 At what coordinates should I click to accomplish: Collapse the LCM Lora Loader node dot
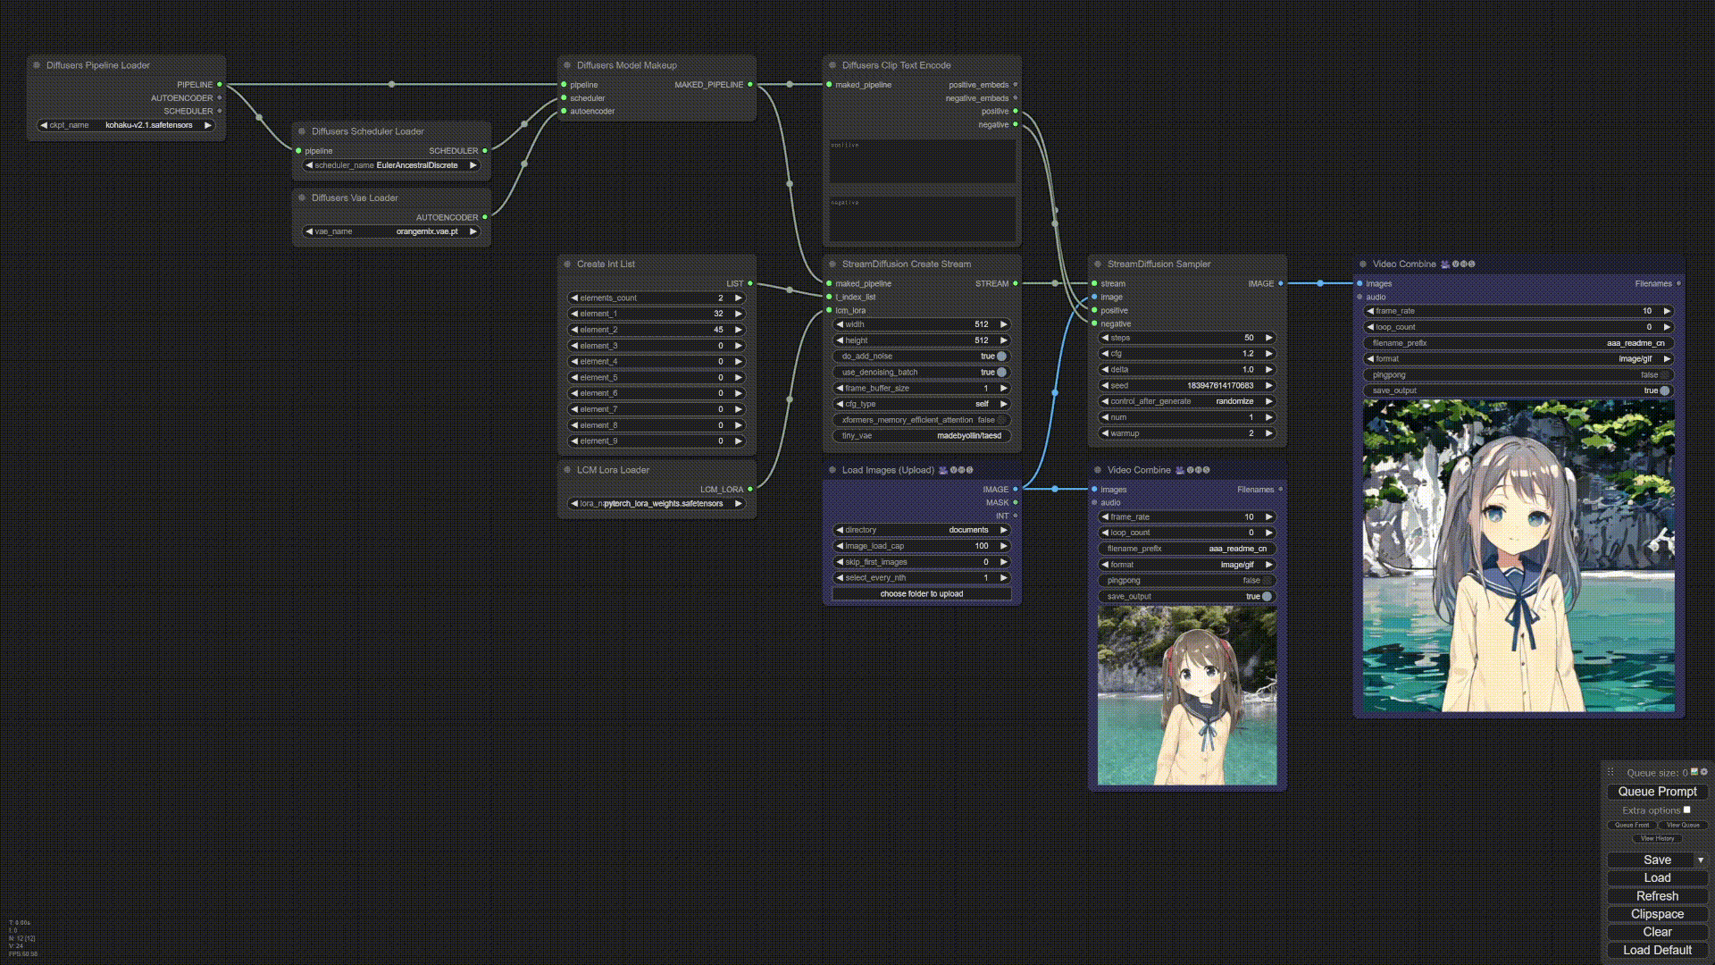coord(567,470)
